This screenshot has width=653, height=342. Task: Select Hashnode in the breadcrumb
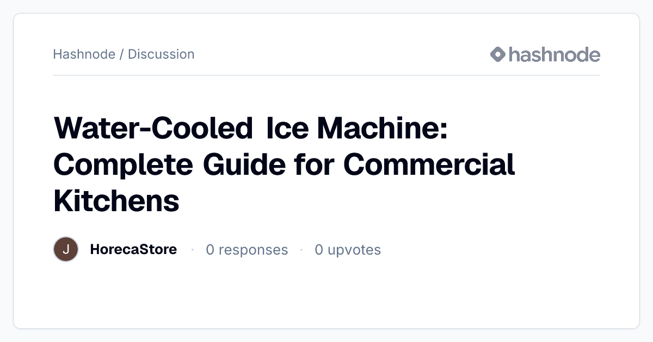point(84,54)
